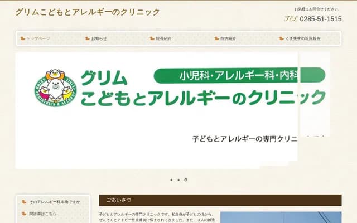Click the TEL script icon
Viewport: 357px width, 223px height.
(x=291, y=18)
